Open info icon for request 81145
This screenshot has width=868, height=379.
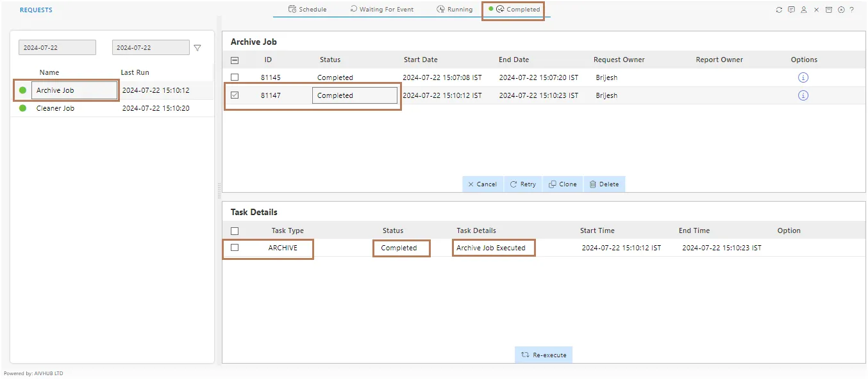(803, 77)
